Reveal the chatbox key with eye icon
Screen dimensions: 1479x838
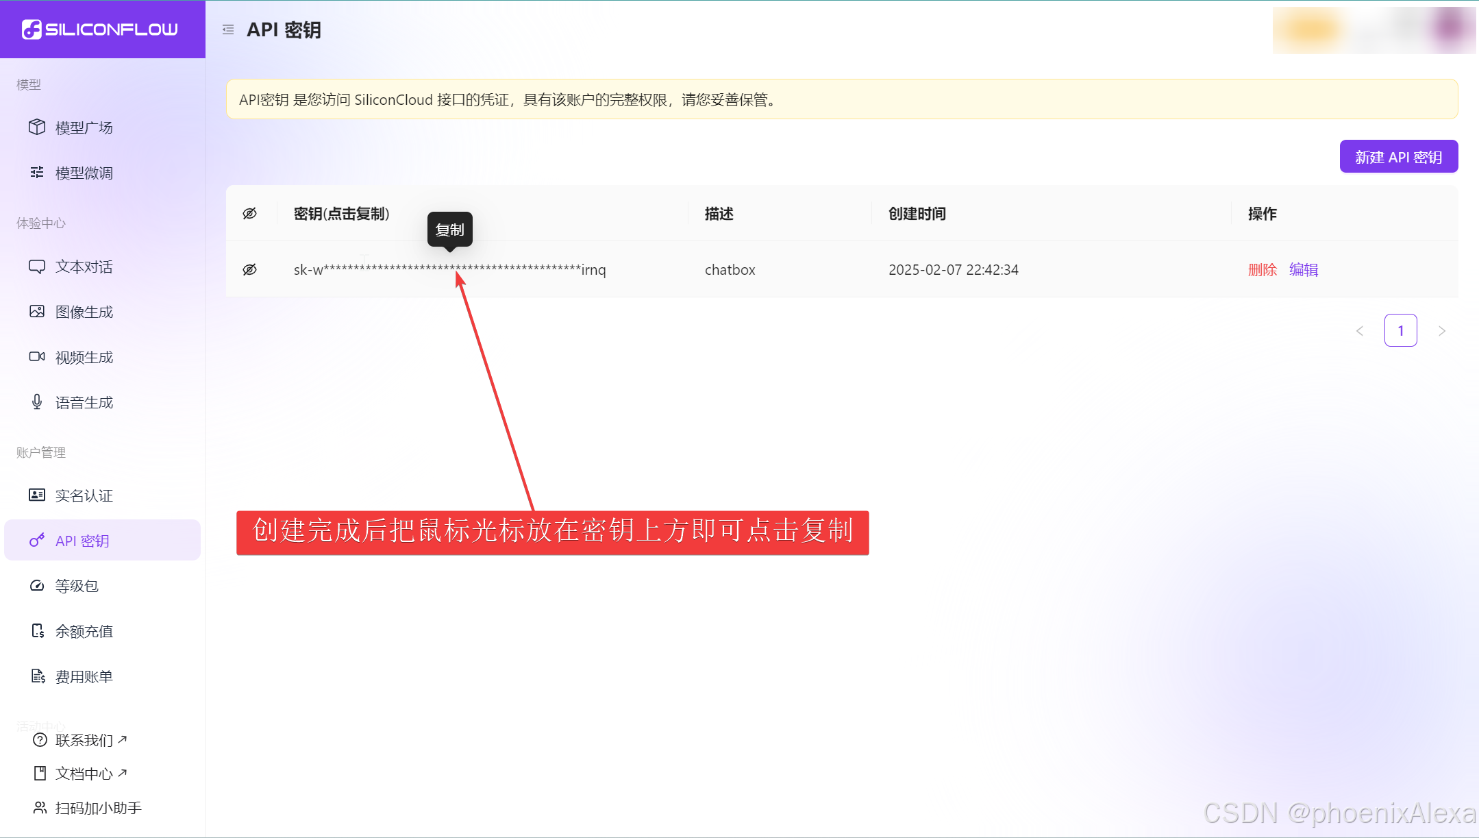250,270
